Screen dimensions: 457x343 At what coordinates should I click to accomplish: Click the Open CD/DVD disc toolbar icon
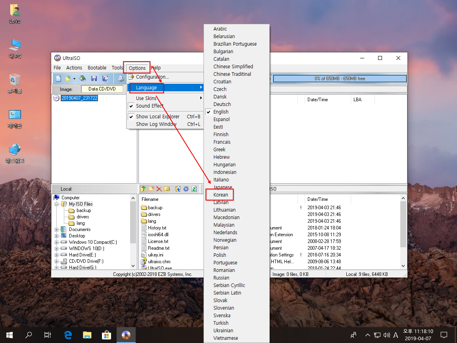[x=83, y=79]
